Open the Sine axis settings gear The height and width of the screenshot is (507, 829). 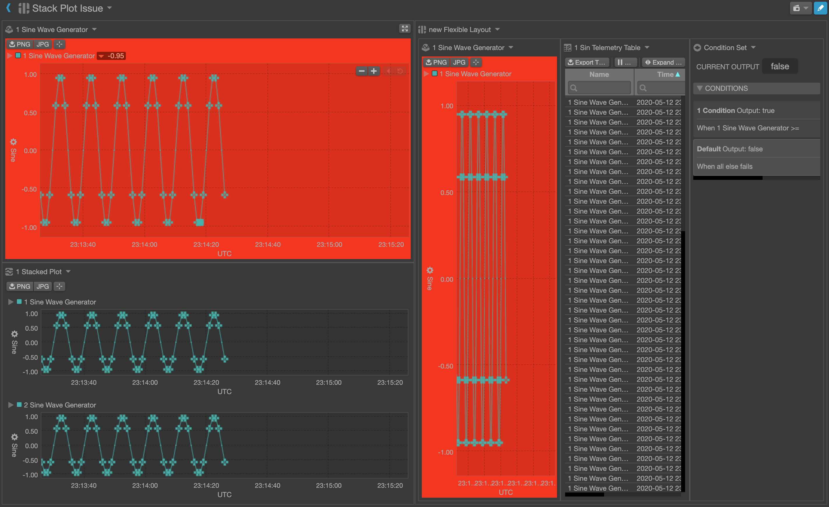(x=13, y=141)
